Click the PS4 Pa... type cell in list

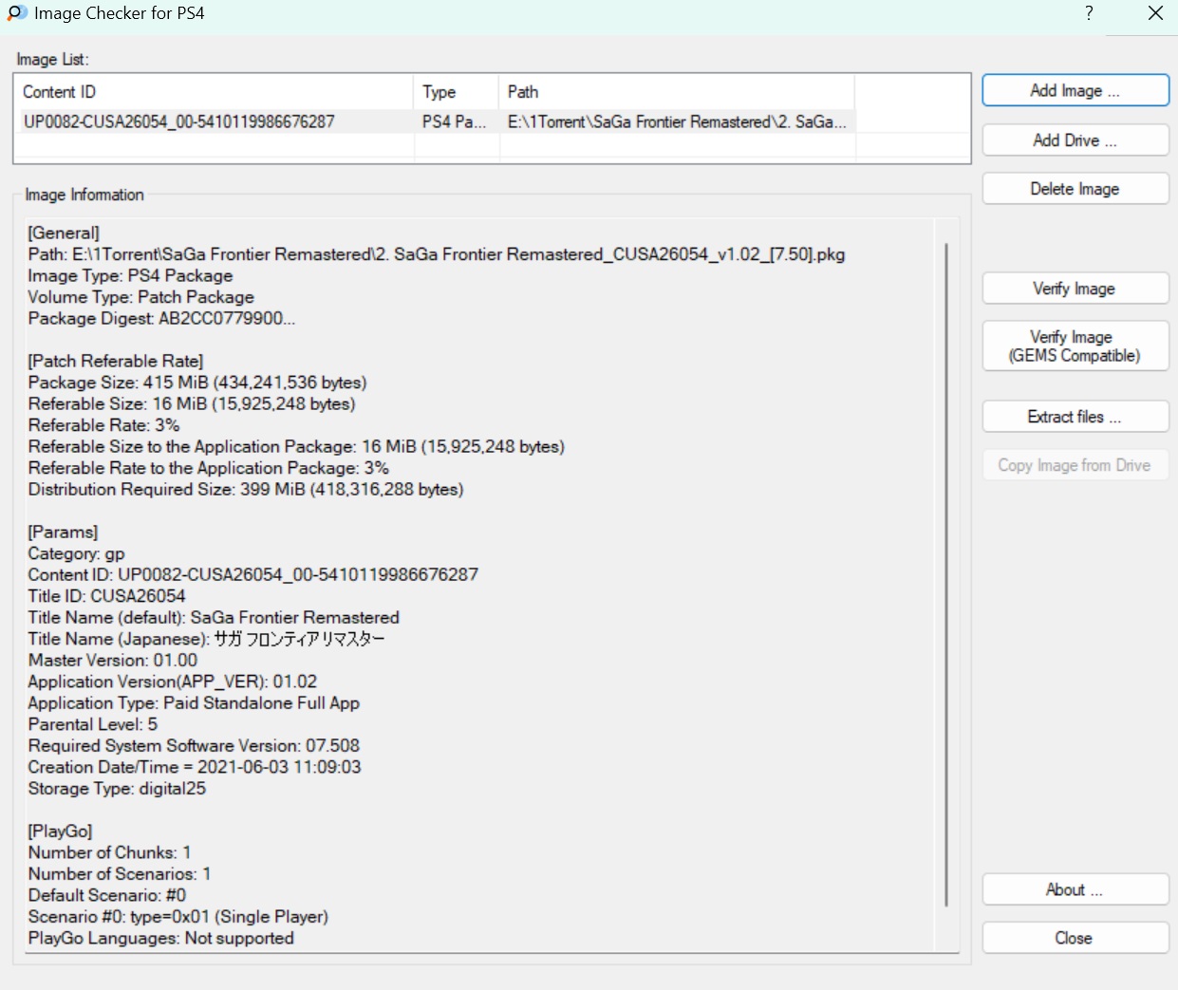454,121
